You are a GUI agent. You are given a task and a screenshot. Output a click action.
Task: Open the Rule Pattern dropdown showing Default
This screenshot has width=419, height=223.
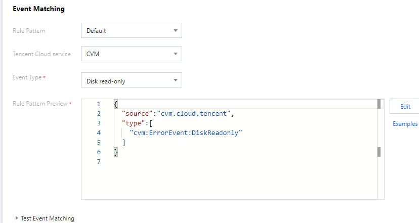point(131,30)
